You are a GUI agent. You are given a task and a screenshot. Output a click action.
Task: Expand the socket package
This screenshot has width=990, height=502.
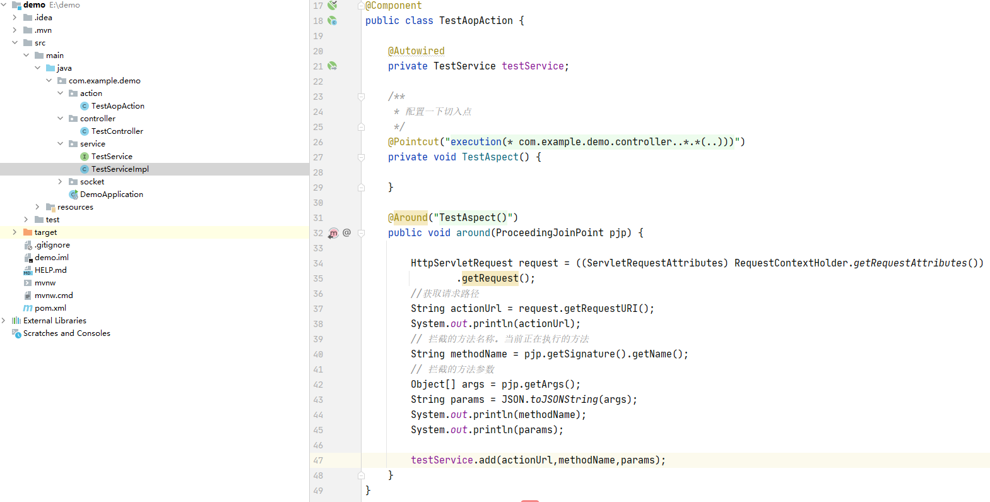coord(60,182)
